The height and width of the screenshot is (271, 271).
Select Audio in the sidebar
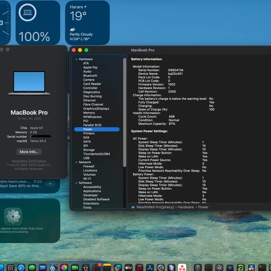click(87, 71)
